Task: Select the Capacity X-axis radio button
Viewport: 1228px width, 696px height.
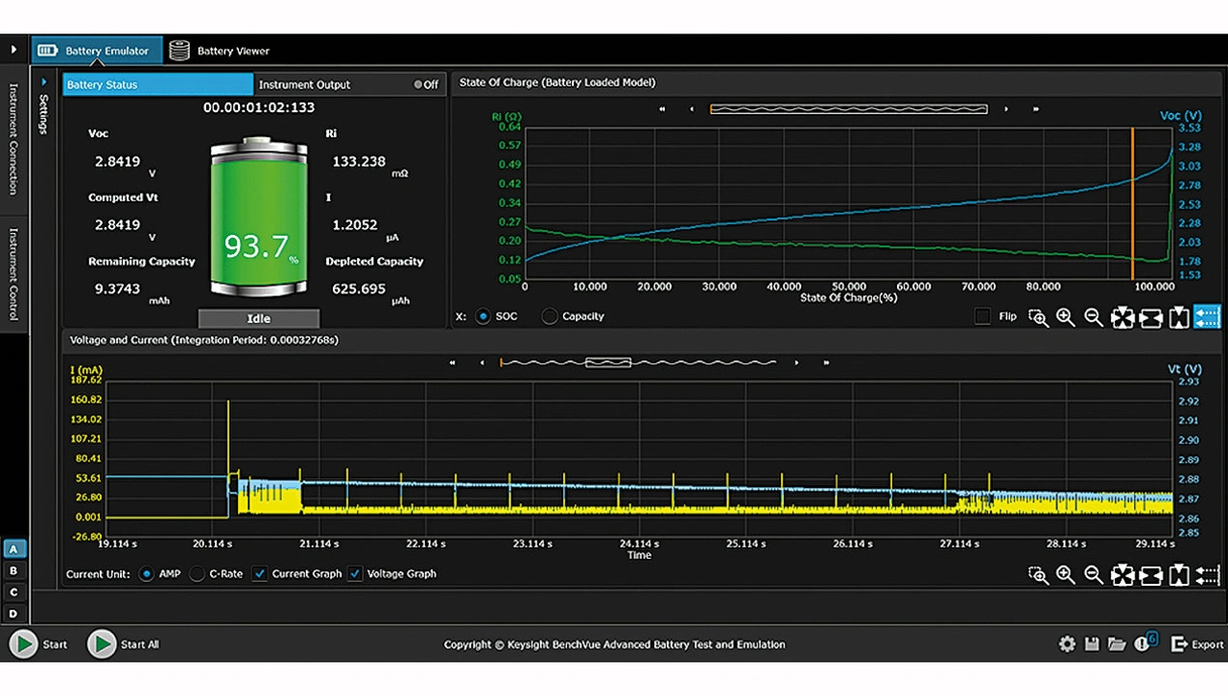Action: [x=550, y=316]
